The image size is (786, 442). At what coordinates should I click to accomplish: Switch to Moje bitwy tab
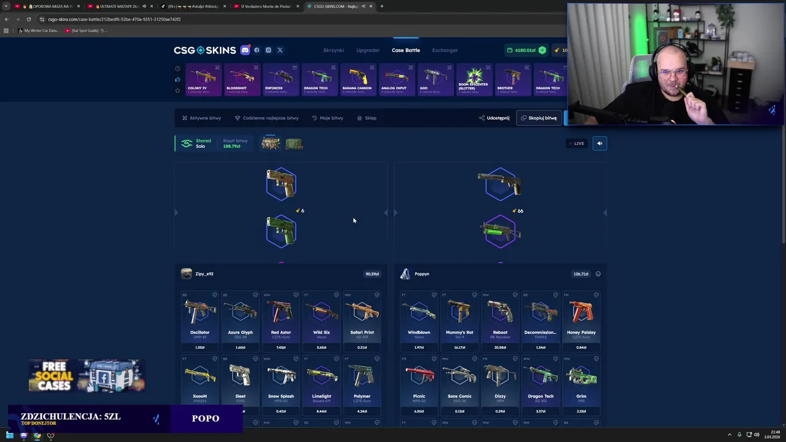(x=327, y=118)
